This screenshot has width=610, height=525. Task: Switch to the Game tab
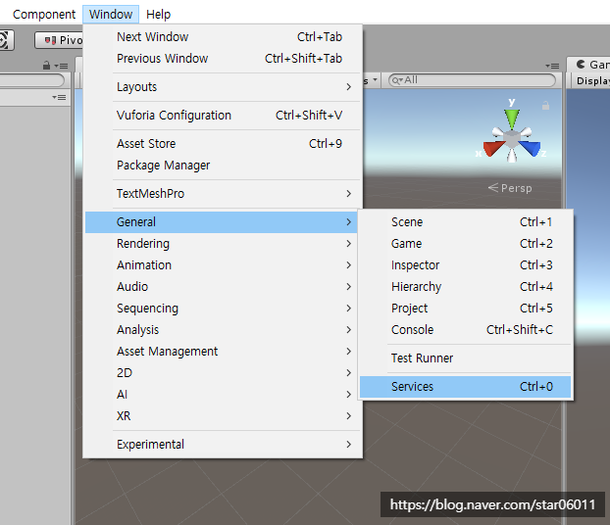coord(589,65)
